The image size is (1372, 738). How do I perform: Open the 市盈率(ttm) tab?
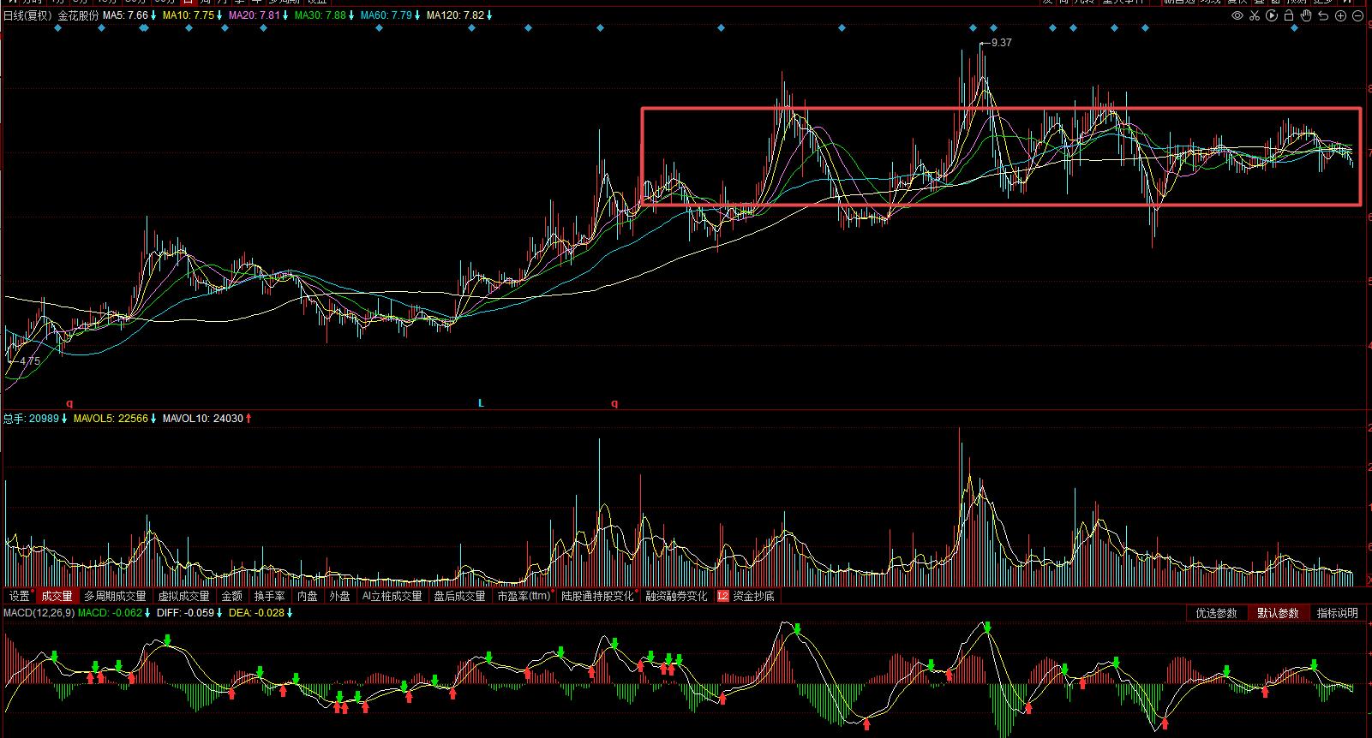click(x=523, y=596)
